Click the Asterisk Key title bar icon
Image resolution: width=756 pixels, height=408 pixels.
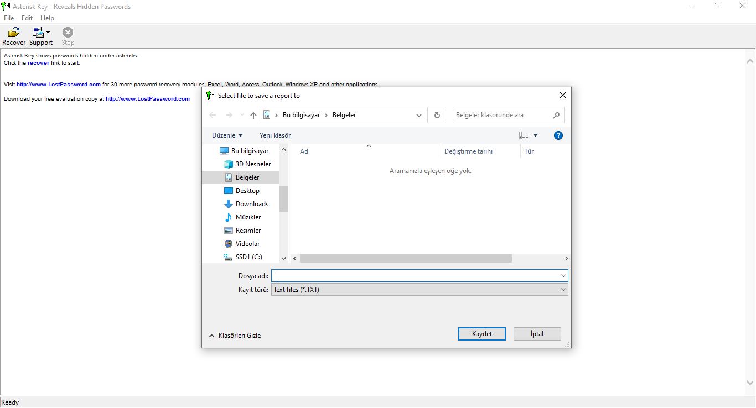tap(6, 6)
